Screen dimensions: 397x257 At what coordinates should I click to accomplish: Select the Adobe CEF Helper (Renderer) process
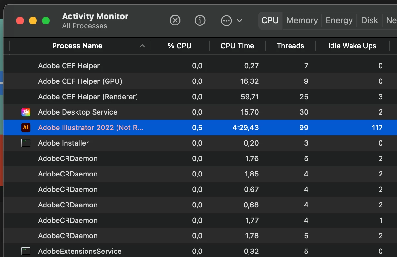tap(200, 97)
